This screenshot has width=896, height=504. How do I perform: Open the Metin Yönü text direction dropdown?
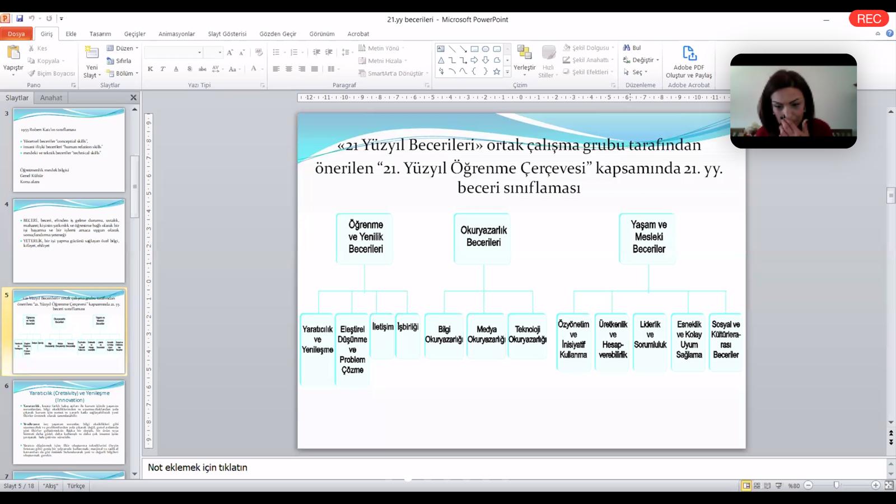[381, 48]
